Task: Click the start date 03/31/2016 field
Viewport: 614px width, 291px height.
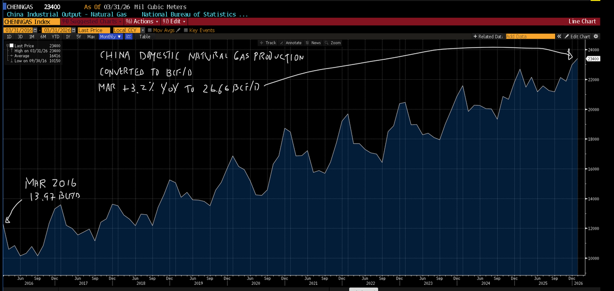Action: click(x=18, y=30)
